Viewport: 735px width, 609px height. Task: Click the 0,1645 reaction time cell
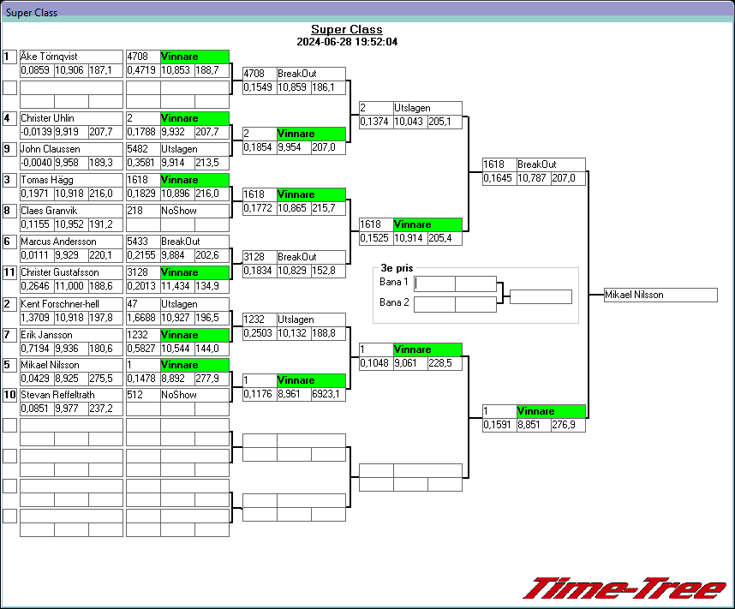(499, 179)
